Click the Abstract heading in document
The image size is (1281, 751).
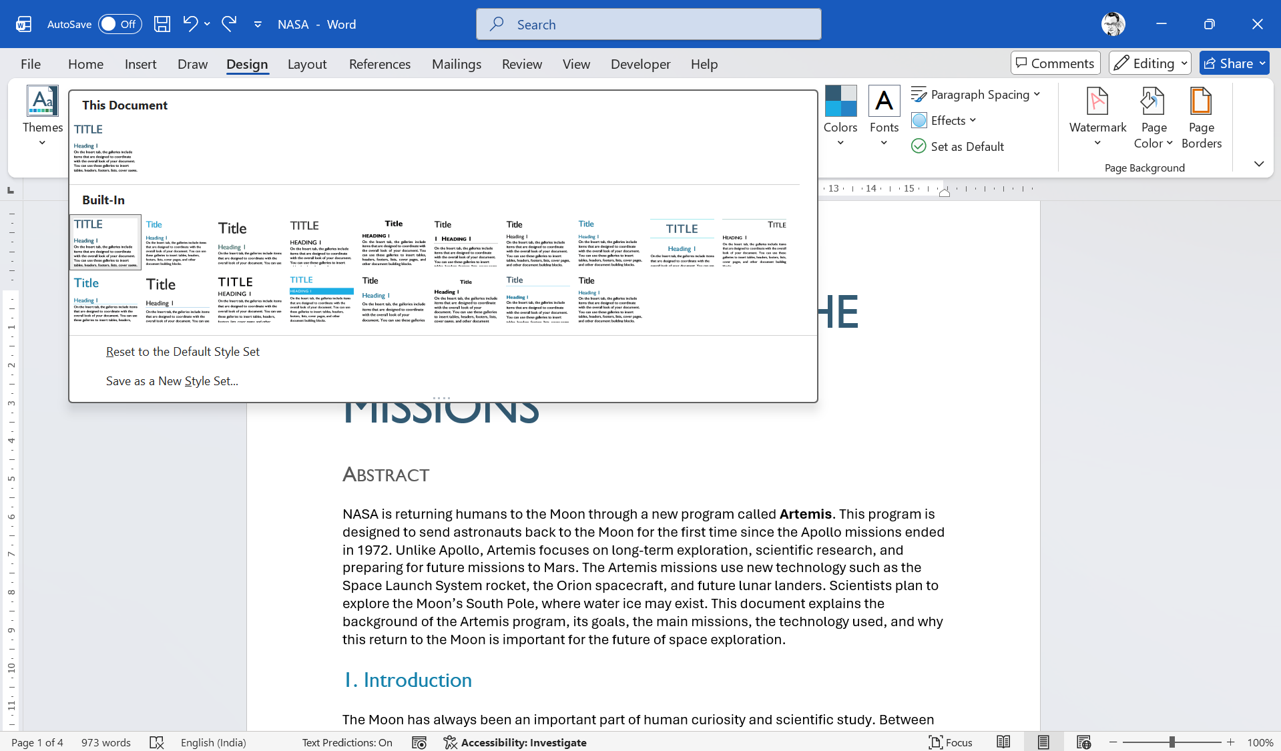click(386, 475)
